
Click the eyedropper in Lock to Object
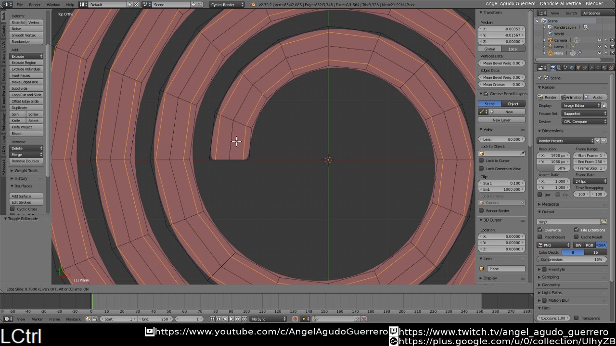tap(522, 153)
